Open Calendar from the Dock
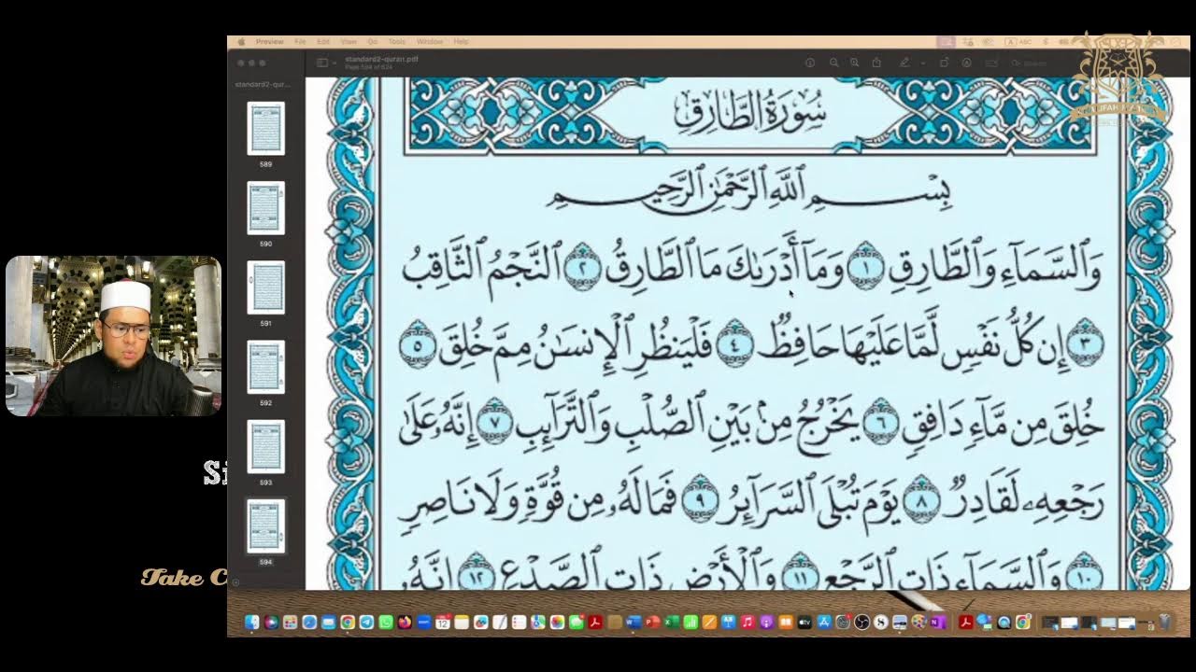Screen dimensions: 1196x672 (443, 623)
